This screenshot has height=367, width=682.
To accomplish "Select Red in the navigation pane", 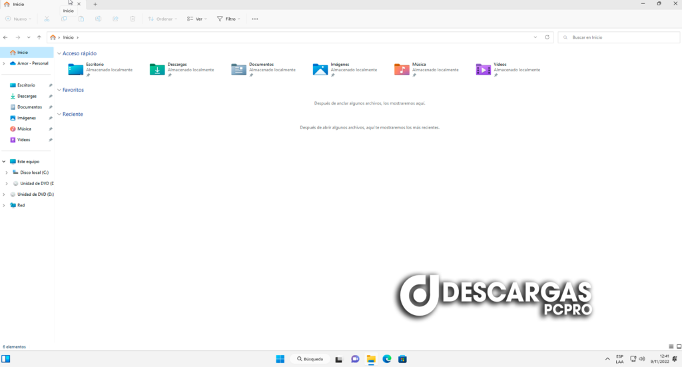I will tap(21, 205).
